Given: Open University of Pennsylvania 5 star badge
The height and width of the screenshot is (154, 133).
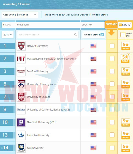Looking at the screenshot, I should 126,84.
